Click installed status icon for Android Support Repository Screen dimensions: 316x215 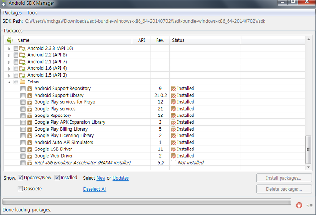(173, 89)
